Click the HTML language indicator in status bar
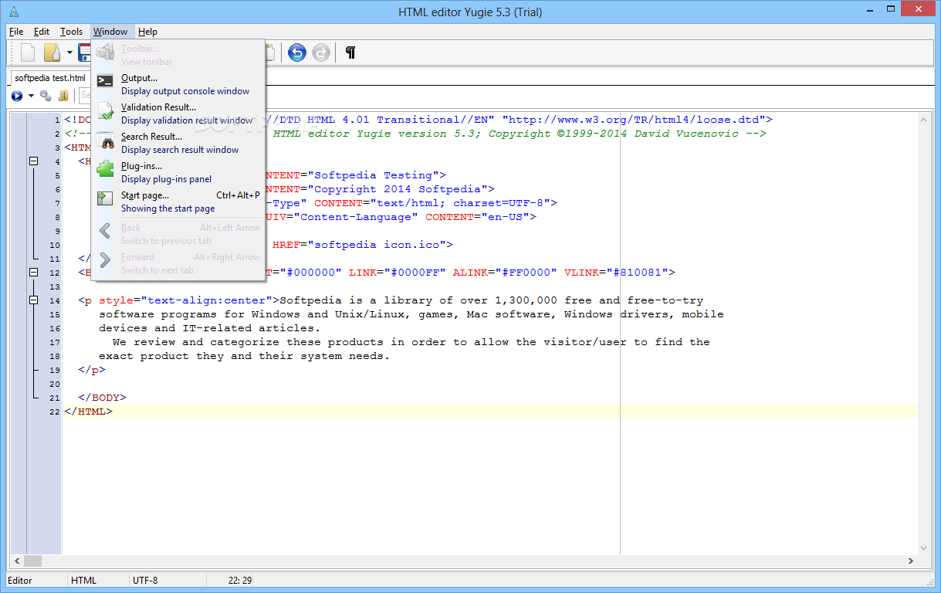 [x=83, y=581]
